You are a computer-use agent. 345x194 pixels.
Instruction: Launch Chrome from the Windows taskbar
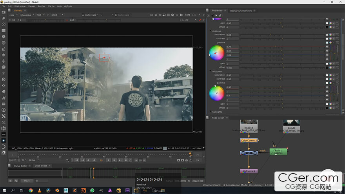coord(31,190)
